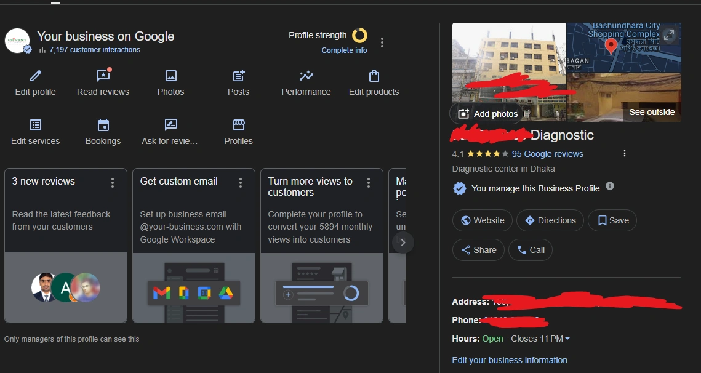The width and height of the screenshot is (701, 373).
Task: Open business header three-dot menu
Action: 382,42
